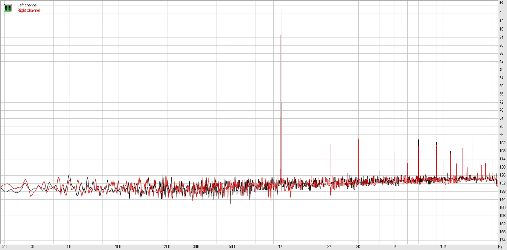Click the 1K label on the frequency axis
Screen dimensions: 507x250
(x=281, y=247)
